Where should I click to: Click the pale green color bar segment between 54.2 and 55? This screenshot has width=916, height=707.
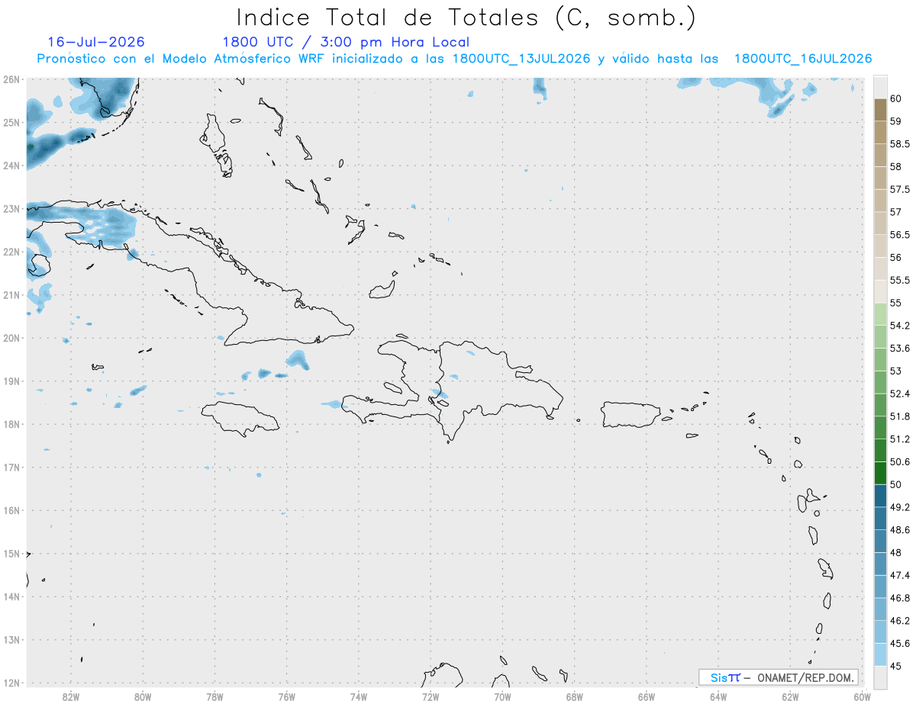(880, 314)
